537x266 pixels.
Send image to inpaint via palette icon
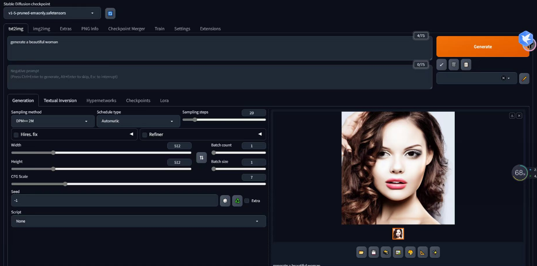pyautogui.click(x=409, y=252)
